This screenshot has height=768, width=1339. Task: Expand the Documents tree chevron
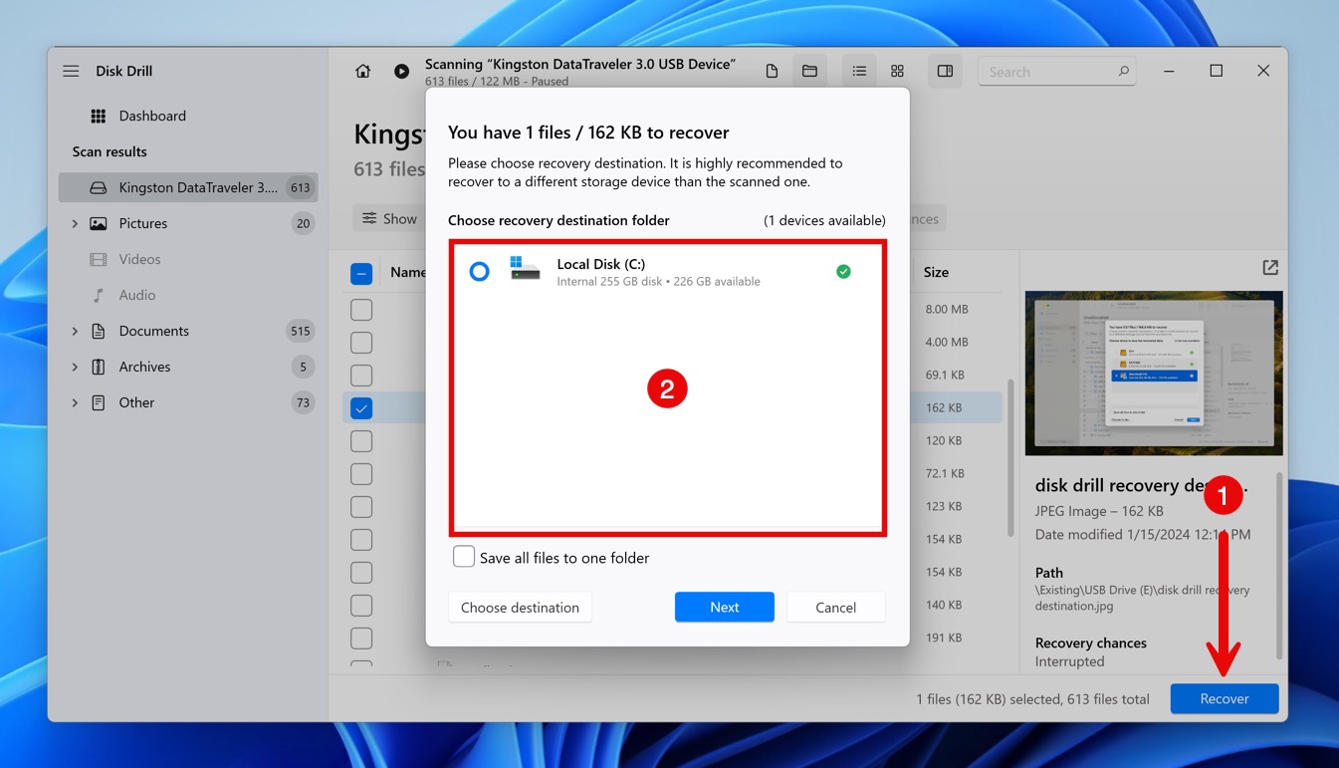click(75, 331)
